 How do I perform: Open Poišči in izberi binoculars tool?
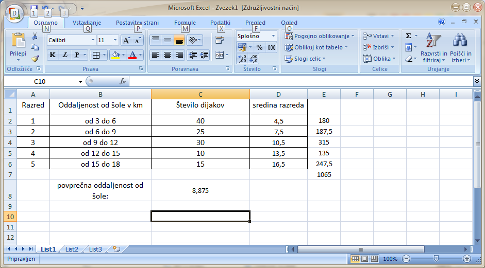click(460, 48)
